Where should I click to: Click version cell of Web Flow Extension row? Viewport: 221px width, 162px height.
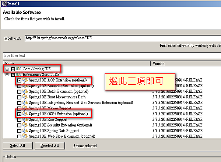pos(177,136)
